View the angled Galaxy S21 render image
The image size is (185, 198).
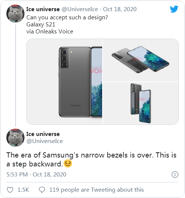[x=141, y=60]
